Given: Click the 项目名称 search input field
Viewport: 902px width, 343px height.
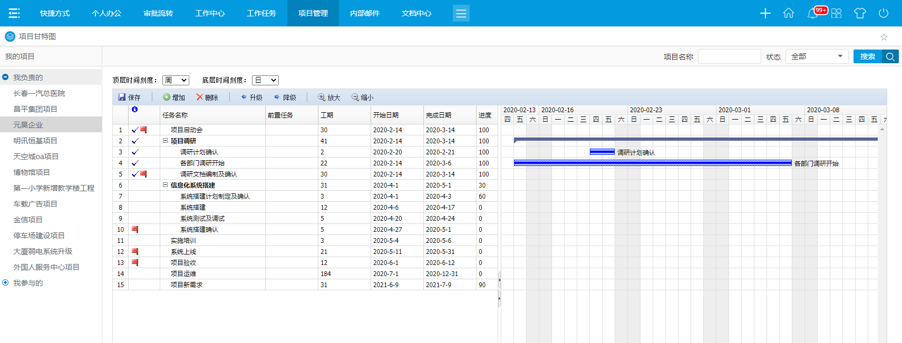Looking at the screenshot, I should tap(729, 56).
